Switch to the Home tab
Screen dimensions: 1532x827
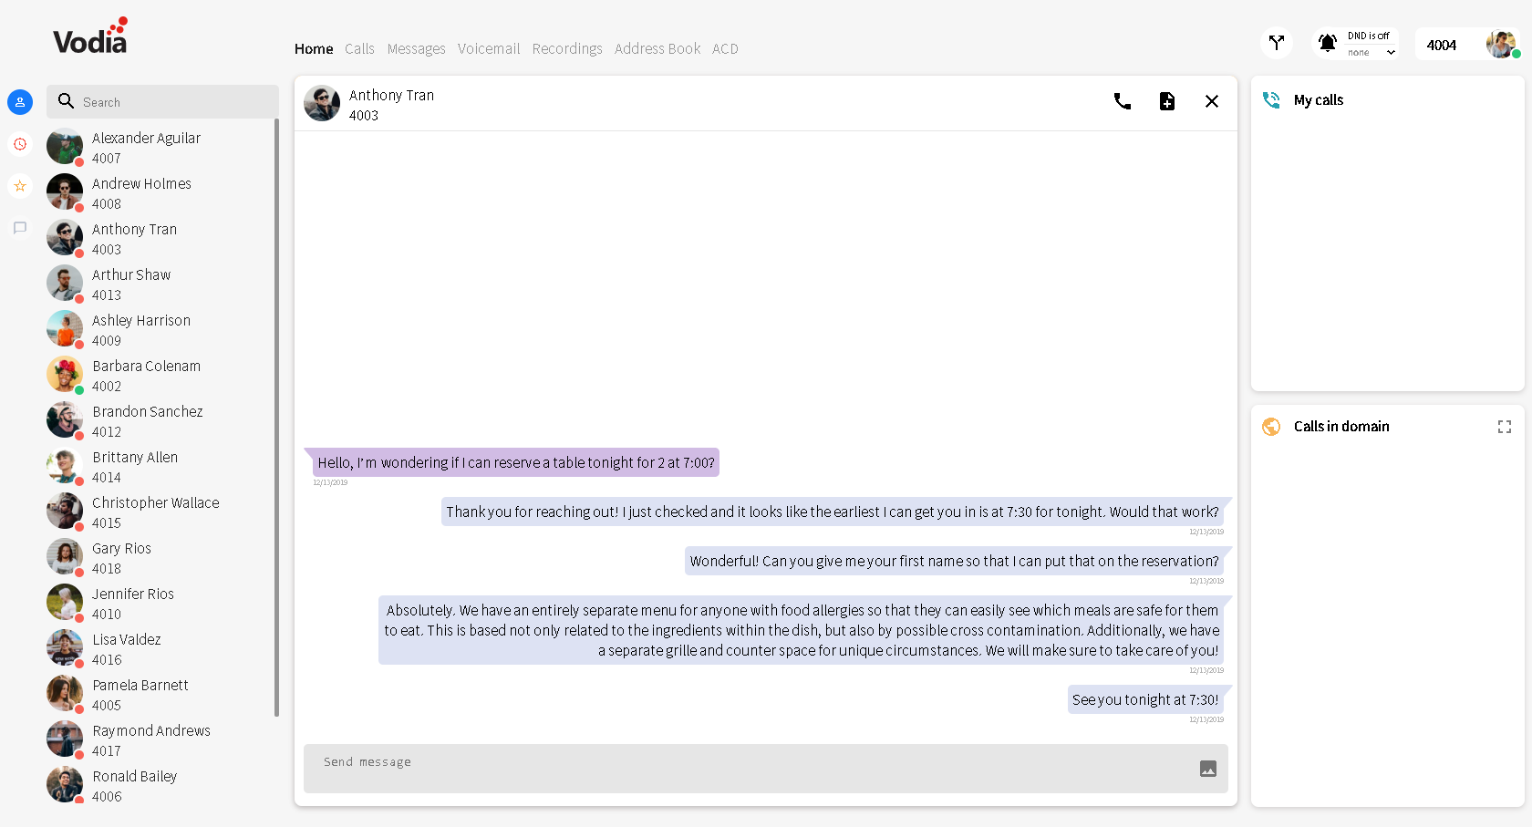(314, 49)
